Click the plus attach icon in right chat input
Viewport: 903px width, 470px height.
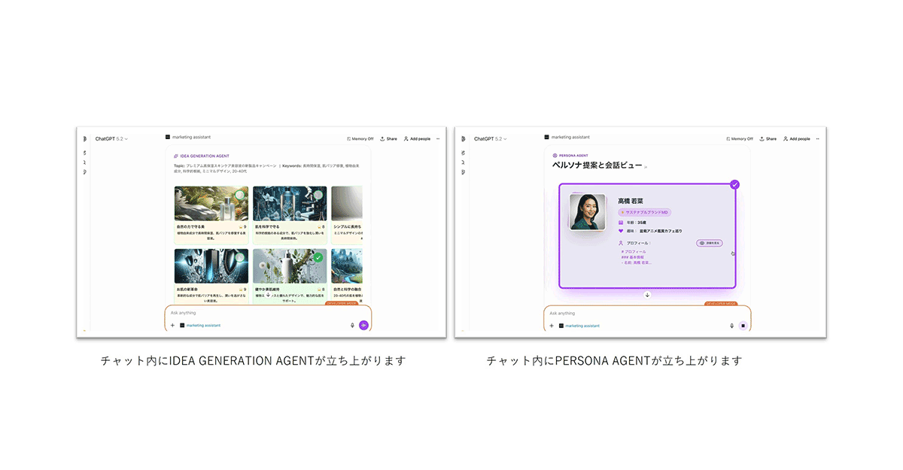(552, 326)
